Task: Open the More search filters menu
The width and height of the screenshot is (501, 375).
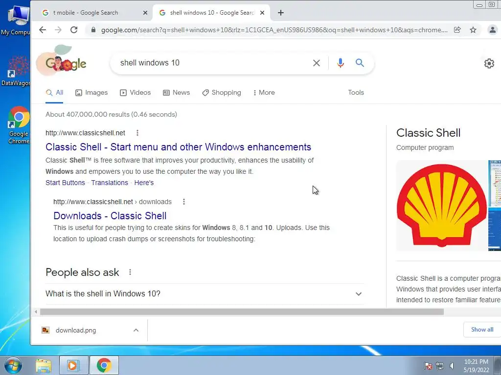Action: pyautogui.click(x=264, y=92)
